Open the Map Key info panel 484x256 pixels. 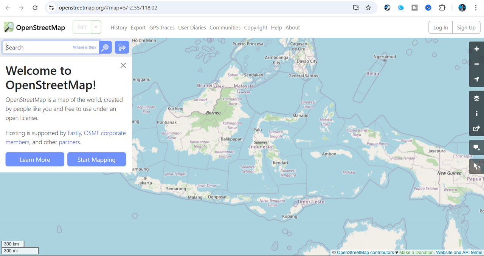pyautogui.click(x=476, y=113)
